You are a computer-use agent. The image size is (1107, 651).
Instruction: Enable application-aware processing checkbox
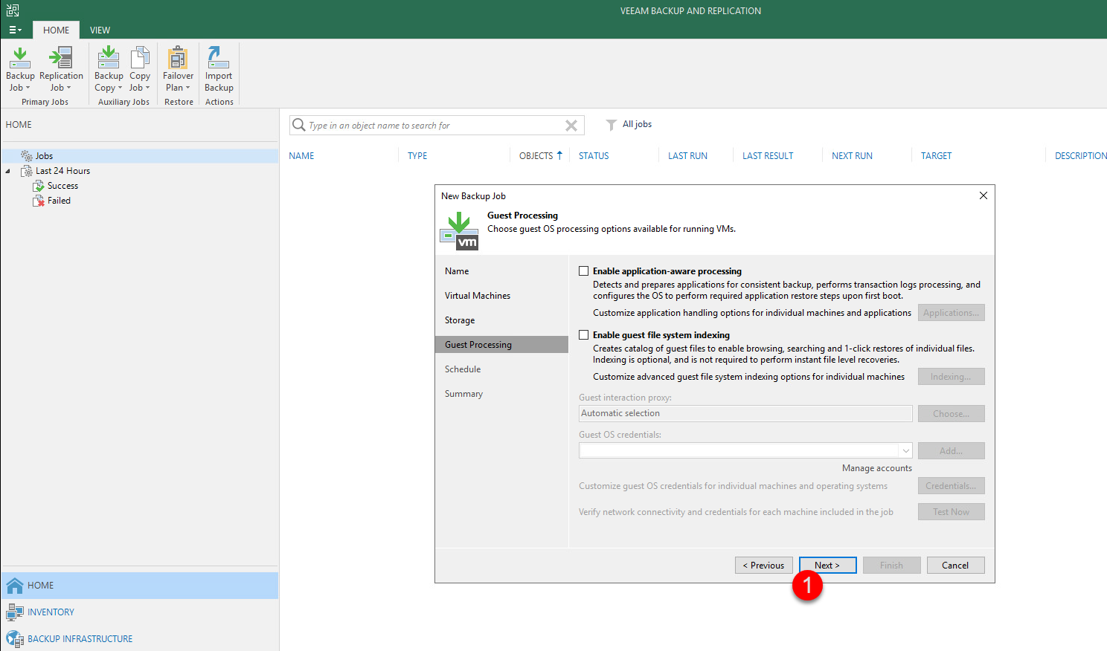click(x=584, y=271)
